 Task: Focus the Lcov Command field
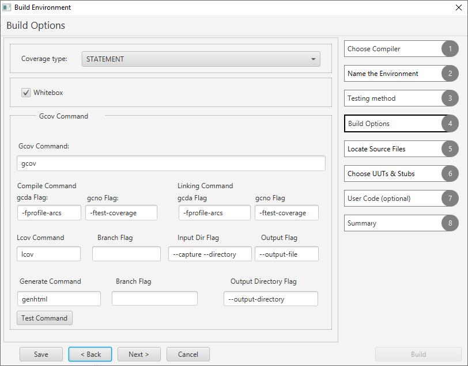[x=48, y=254]
